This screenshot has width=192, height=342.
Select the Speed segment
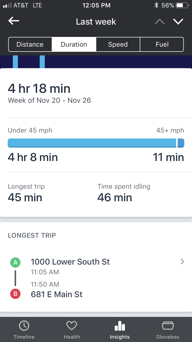coord(118,44)
